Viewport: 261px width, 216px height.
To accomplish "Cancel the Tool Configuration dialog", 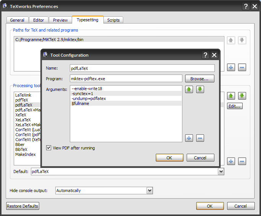I will [x=200, y=157].
